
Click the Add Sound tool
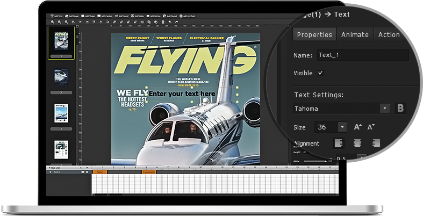[121, 16]
